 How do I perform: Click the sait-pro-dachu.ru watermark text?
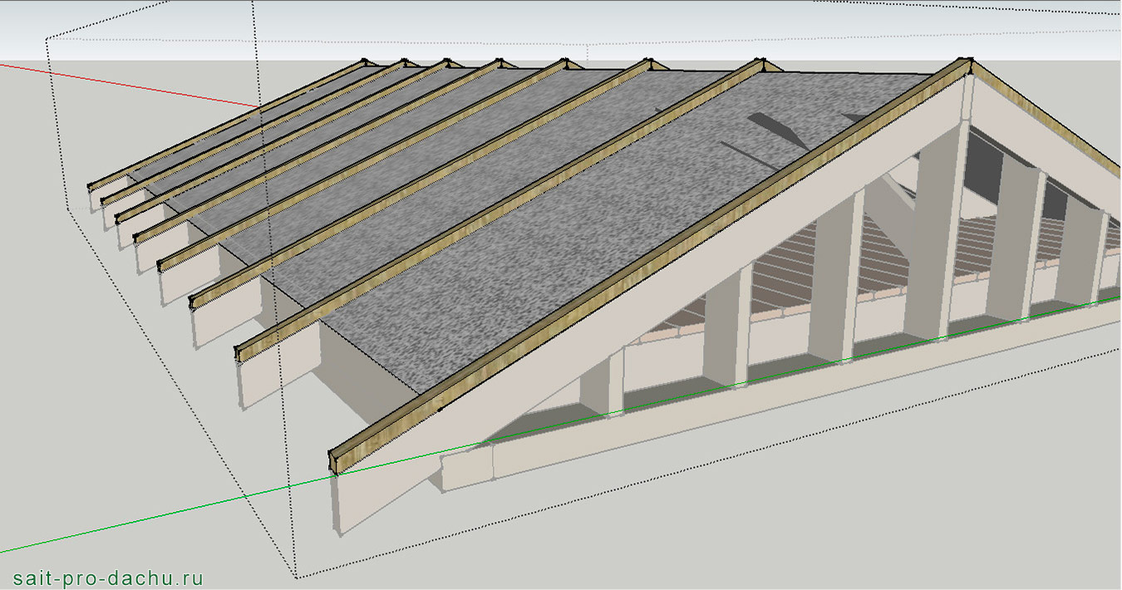point(108,578)
